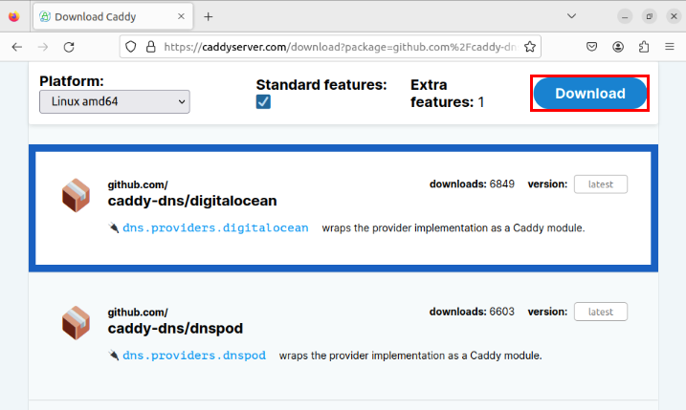Edit version field for caddy-dns/digitalocean
Viewport: 686px width, 410px height.
[x=600, y=184]
